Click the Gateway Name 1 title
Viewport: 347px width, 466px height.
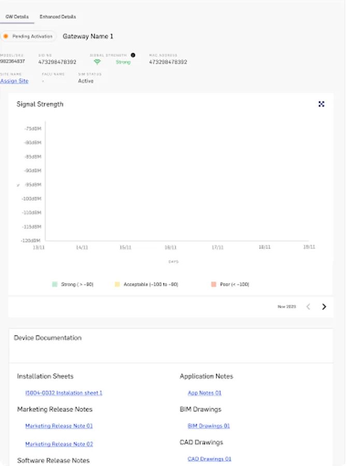point(87,36)
